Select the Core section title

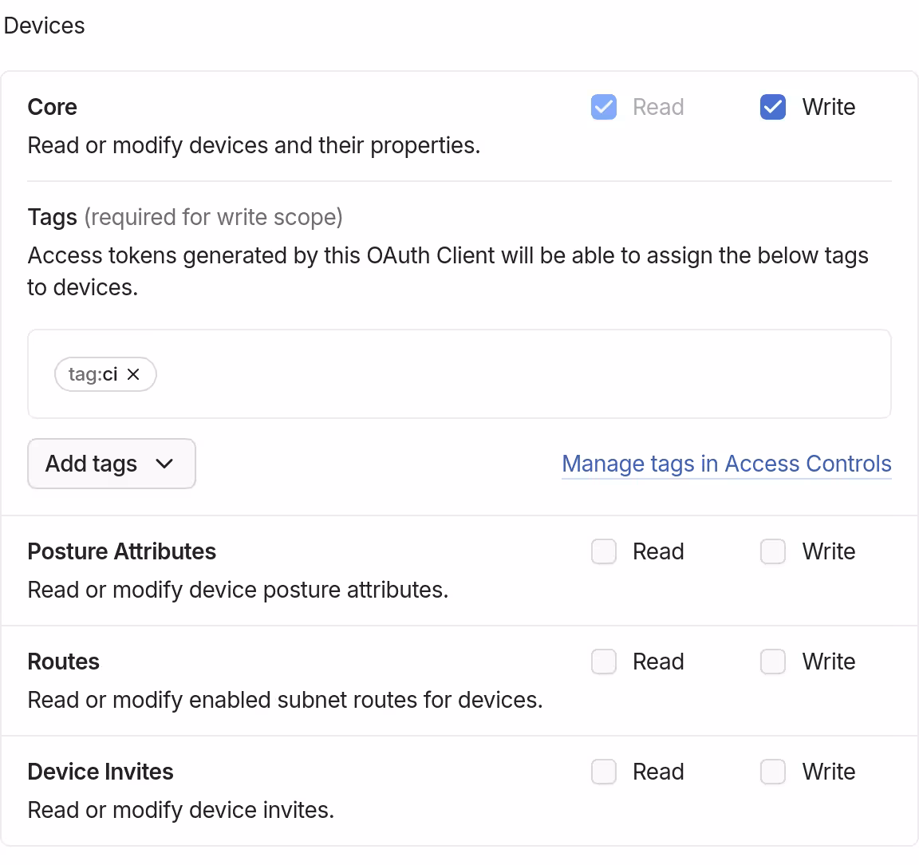52,106
